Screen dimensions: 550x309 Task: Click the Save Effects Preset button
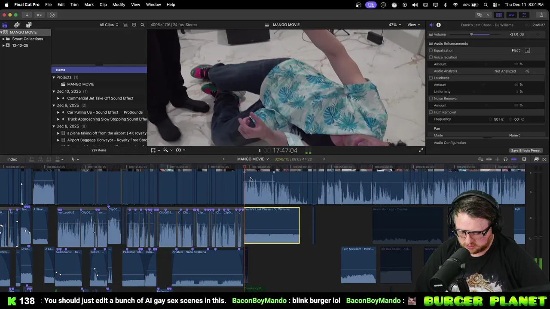[x=526, y=151]
